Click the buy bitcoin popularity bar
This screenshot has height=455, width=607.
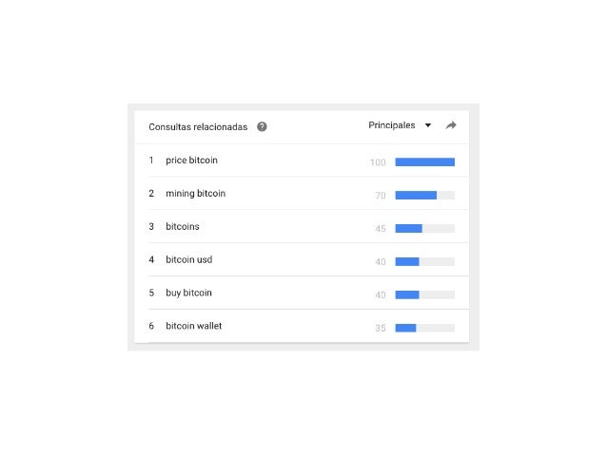tap(407, 294)
